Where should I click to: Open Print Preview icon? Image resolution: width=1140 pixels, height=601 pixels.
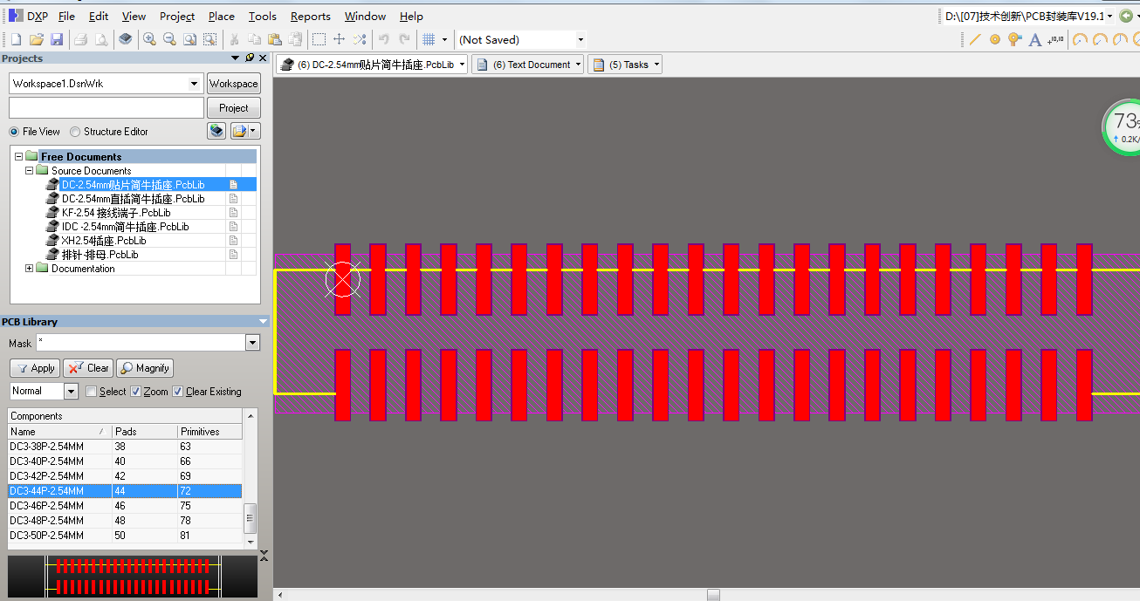click(x=101, y=39)
